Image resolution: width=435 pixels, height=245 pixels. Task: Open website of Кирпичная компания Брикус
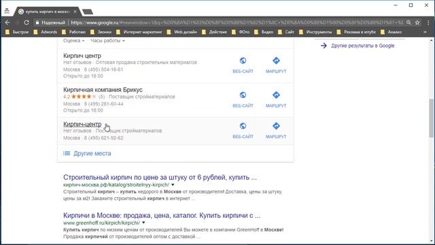pyautogui.click(x=243, y=100)
